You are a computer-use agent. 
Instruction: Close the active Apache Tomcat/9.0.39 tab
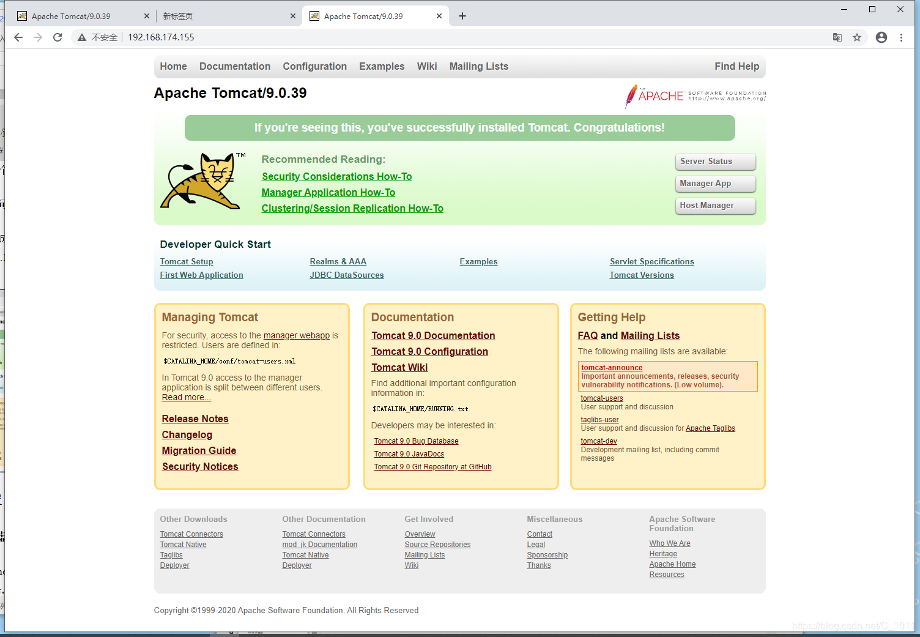[x=439, y=16]
